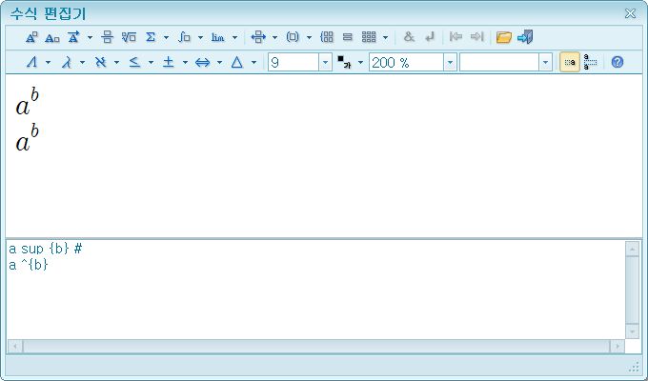Image resolution: width=648 pixels, height=381 pixels.
Task: Expand the summation dropdown arrow
Action: coord(166,37)
